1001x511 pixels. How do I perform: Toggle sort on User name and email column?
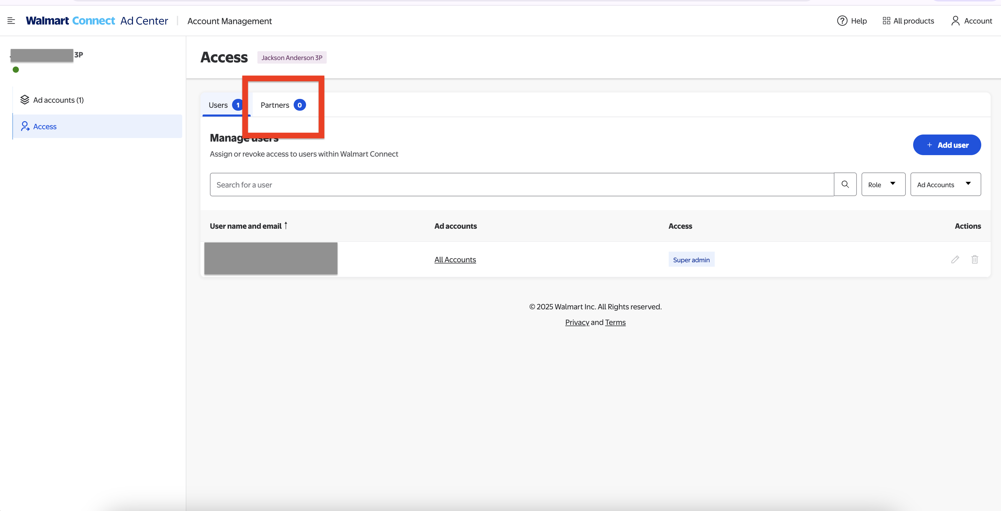tap(286, 225)
